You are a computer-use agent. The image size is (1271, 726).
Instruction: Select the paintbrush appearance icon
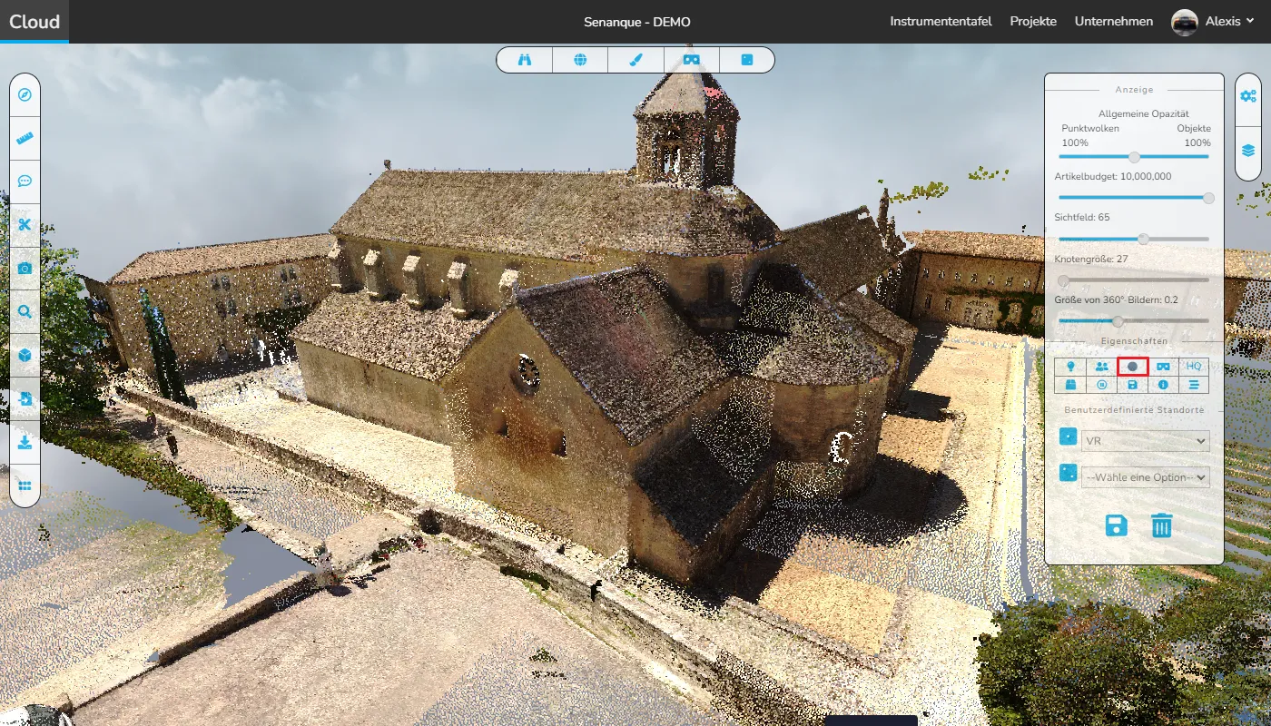pyautogui.click(x=635, y=60)
